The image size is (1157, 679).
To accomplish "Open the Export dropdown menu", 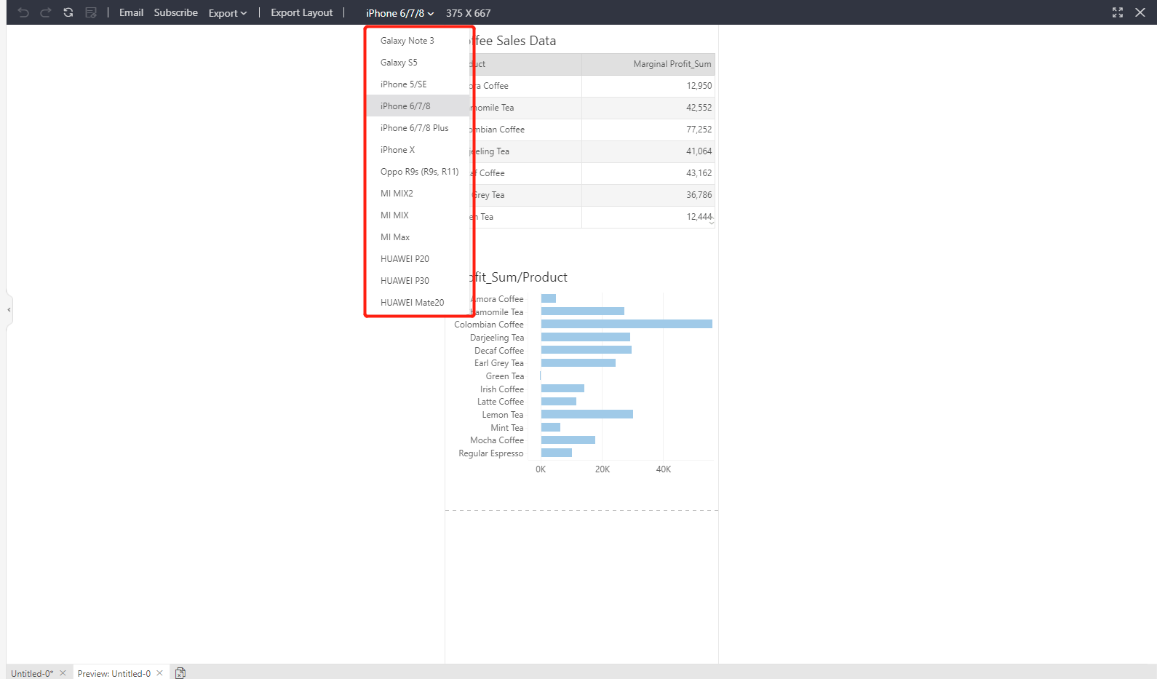I will (x=228, y=13).
